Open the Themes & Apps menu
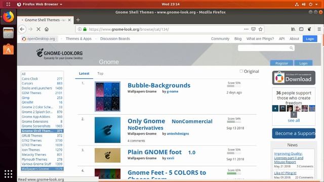The width and height of the screenshot is (324, 182). [x=78, y=39]
